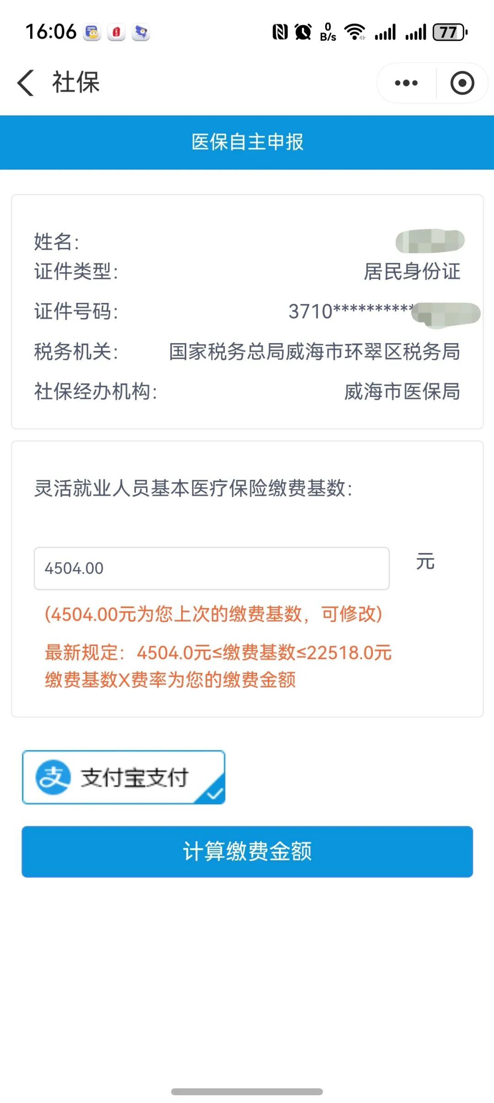This screenshot has width=494, height=1103.
Task: Tap the alarm clock status icon
Action: pyautogui.click(x=303, y=32)
